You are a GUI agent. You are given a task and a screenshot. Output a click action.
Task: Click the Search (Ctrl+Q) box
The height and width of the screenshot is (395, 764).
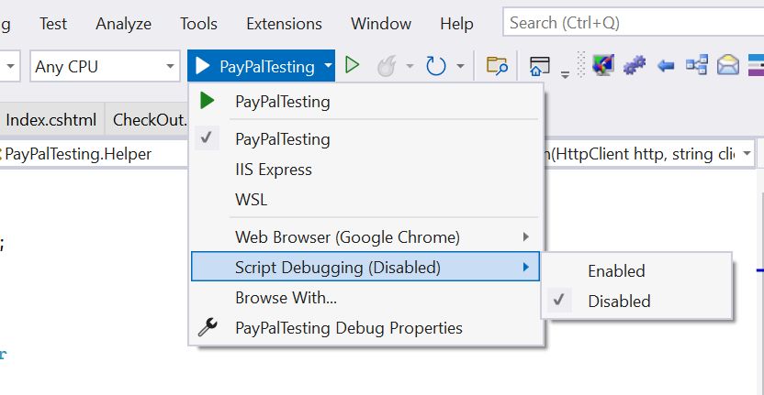point(634,23)
